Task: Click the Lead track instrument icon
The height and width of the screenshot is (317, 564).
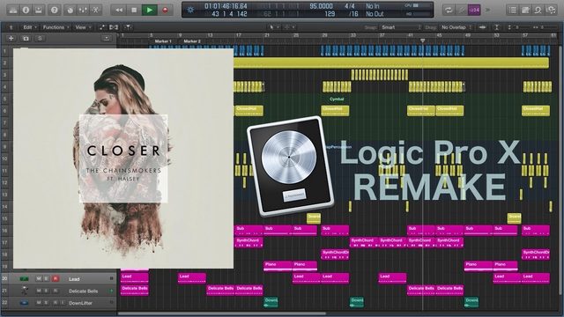Action: click(24, 279)
